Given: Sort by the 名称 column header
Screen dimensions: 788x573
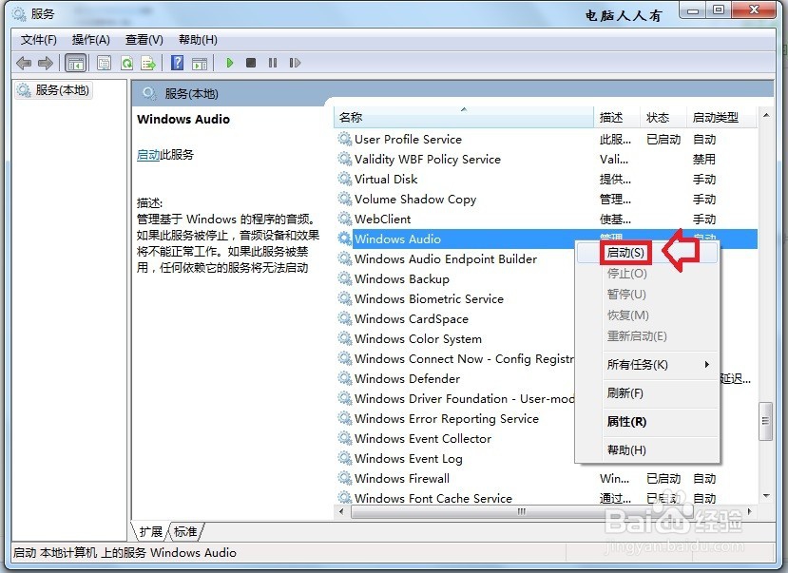Looking at the screenshot, I should tap(463, 118).
